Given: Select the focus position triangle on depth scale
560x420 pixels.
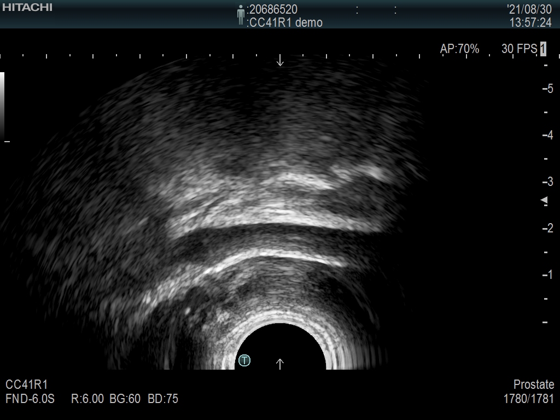Looking at the screenshot, I should click(544, 201).
